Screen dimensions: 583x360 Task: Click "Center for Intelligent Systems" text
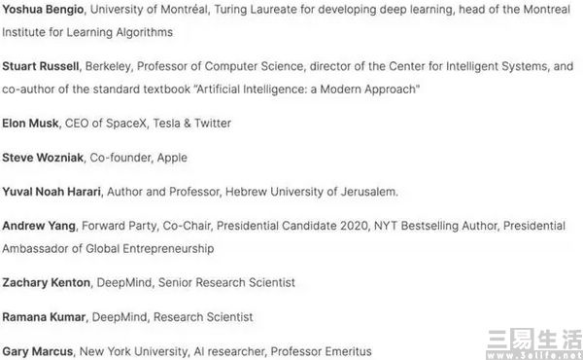coord(467,66)
